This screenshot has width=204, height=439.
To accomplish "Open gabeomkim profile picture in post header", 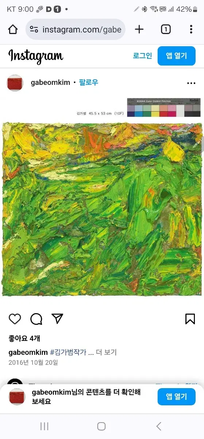I will tap(15, 83).
